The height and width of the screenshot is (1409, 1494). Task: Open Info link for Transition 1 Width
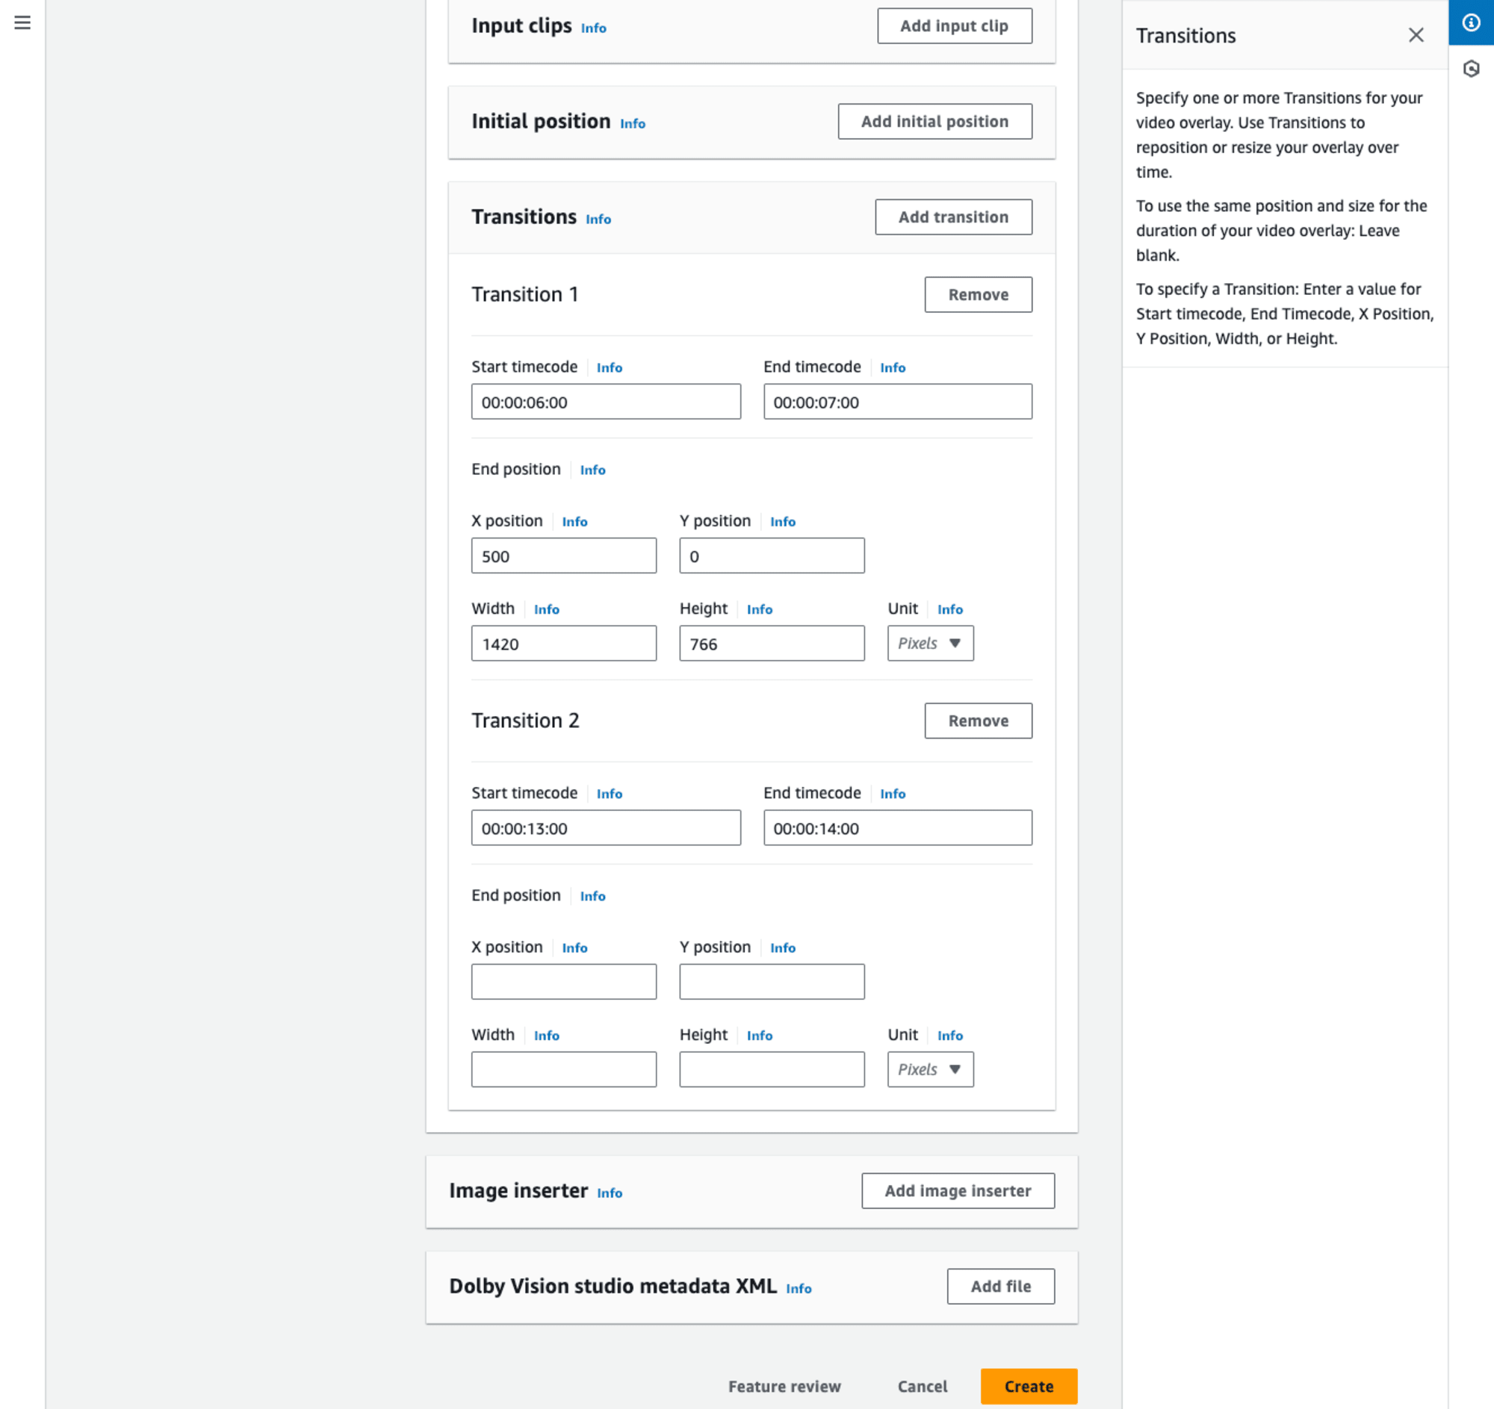(x=546, y=610)
